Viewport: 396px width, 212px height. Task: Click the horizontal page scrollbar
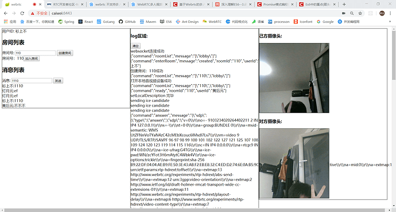tap(195, 210)
